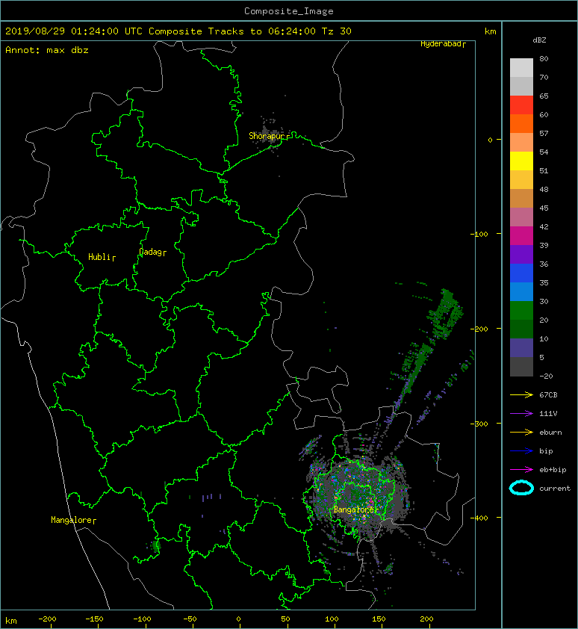Click the light gray 70–80 dBZ swatch
This screenshot has height=629, width=578.
click(x=521, y=67)
